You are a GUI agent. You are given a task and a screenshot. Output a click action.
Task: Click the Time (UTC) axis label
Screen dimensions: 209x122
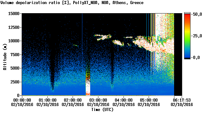click(102, 110)
